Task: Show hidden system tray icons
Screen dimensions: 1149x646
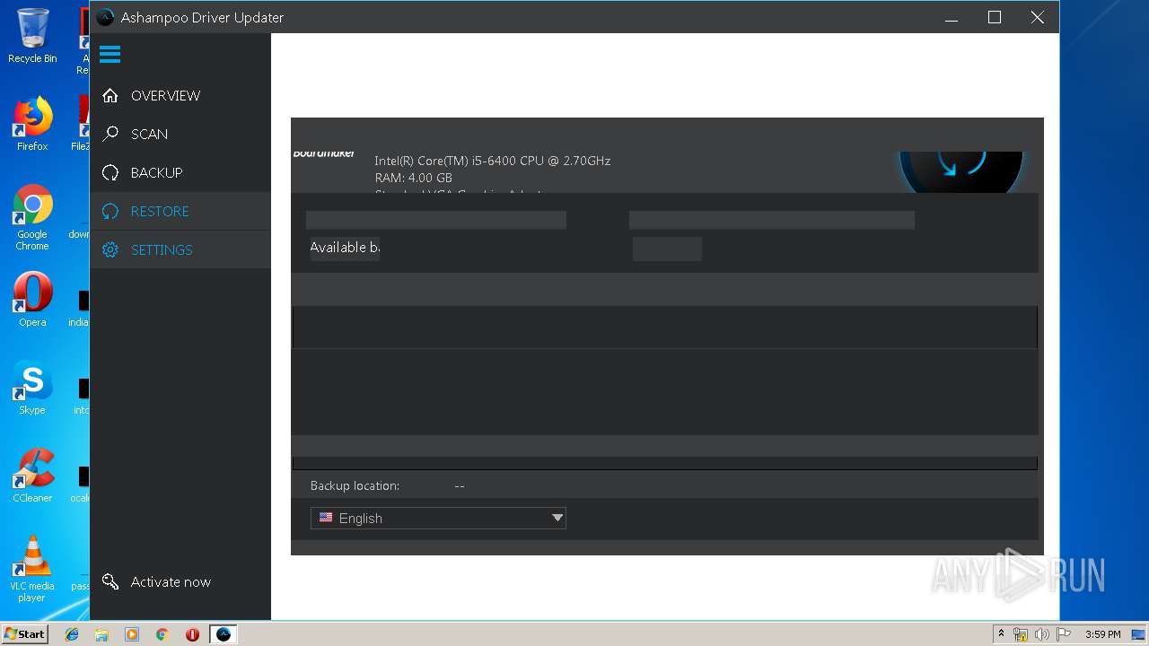Action: 1001,634
